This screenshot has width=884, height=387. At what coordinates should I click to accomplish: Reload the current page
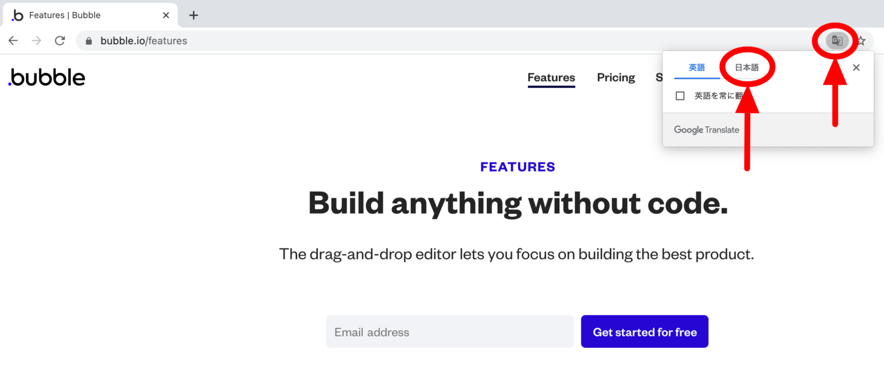[x=59, y=40]
